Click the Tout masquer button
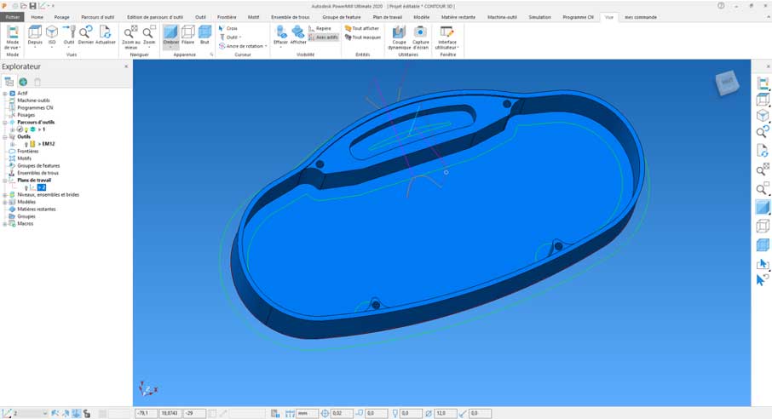This screenshot has height=419, width=772. 363,37
